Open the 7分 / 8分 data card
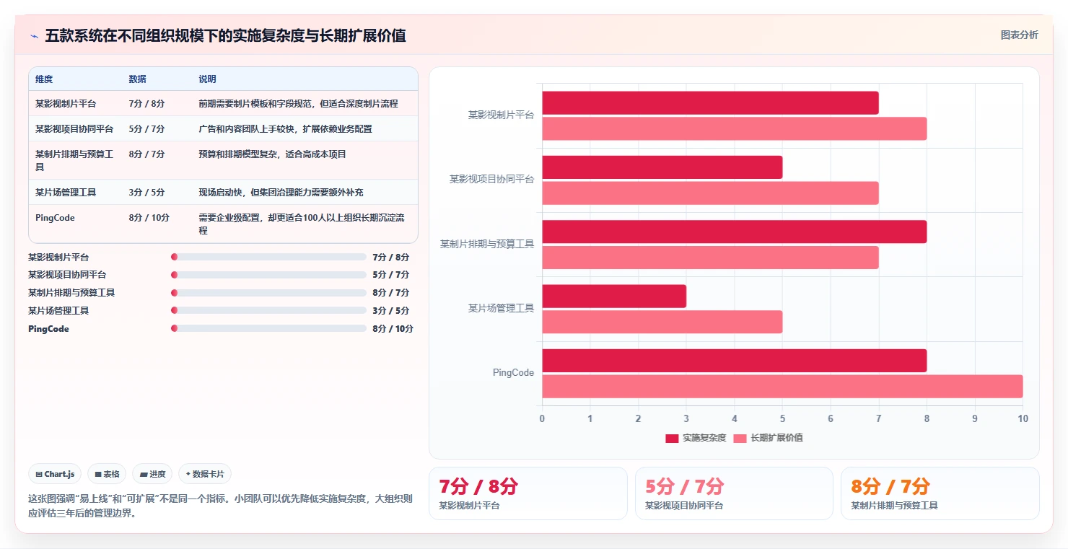Image resolution: width=1068 pixels, height=549 pixels. click(x=528, y=493)
